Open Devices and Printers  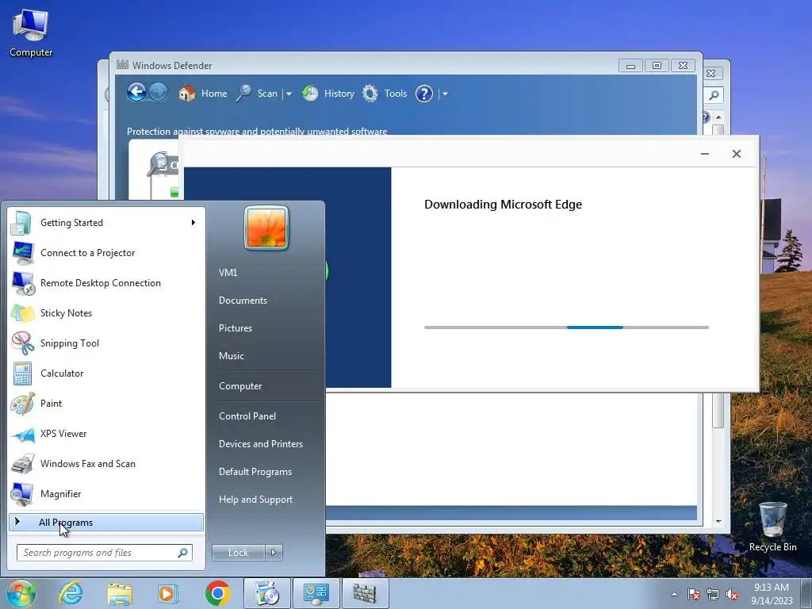coord(260,444)
